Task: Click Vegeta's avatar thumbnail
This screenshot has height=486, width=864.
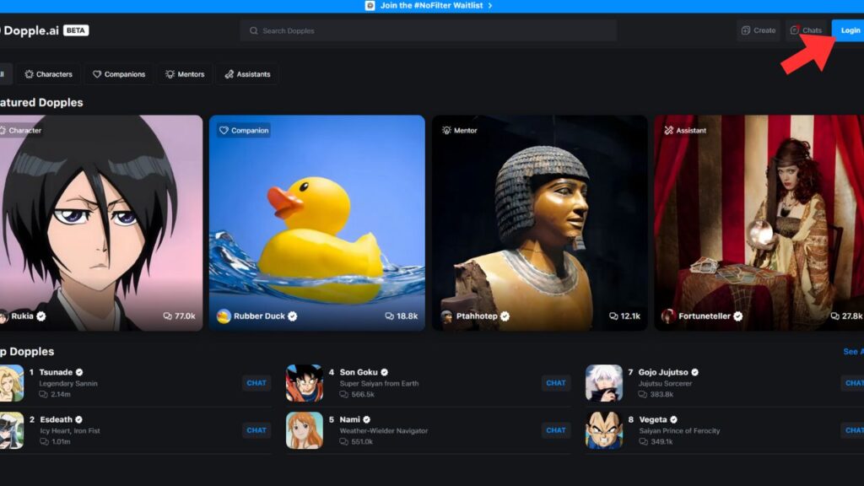Action: click(x=604, y=430)
